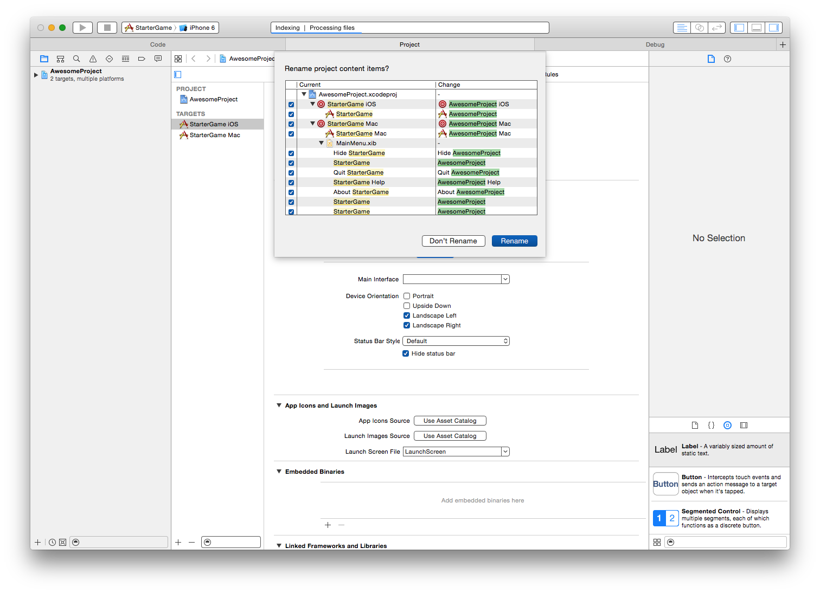820x593 pixels.
Task: Switch object library to icon grid view
Action: pyautogui.click(x=657, y=542)
